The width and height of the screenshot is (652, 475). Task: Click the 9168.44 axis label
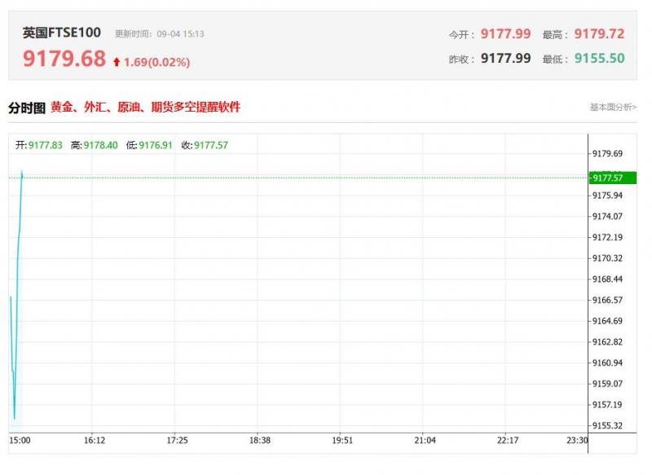click(607, 279)
